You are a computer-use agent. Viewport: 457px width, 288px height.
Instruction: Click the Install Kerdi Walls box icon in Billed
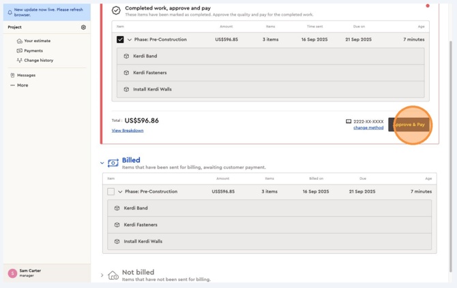[117, 241]
